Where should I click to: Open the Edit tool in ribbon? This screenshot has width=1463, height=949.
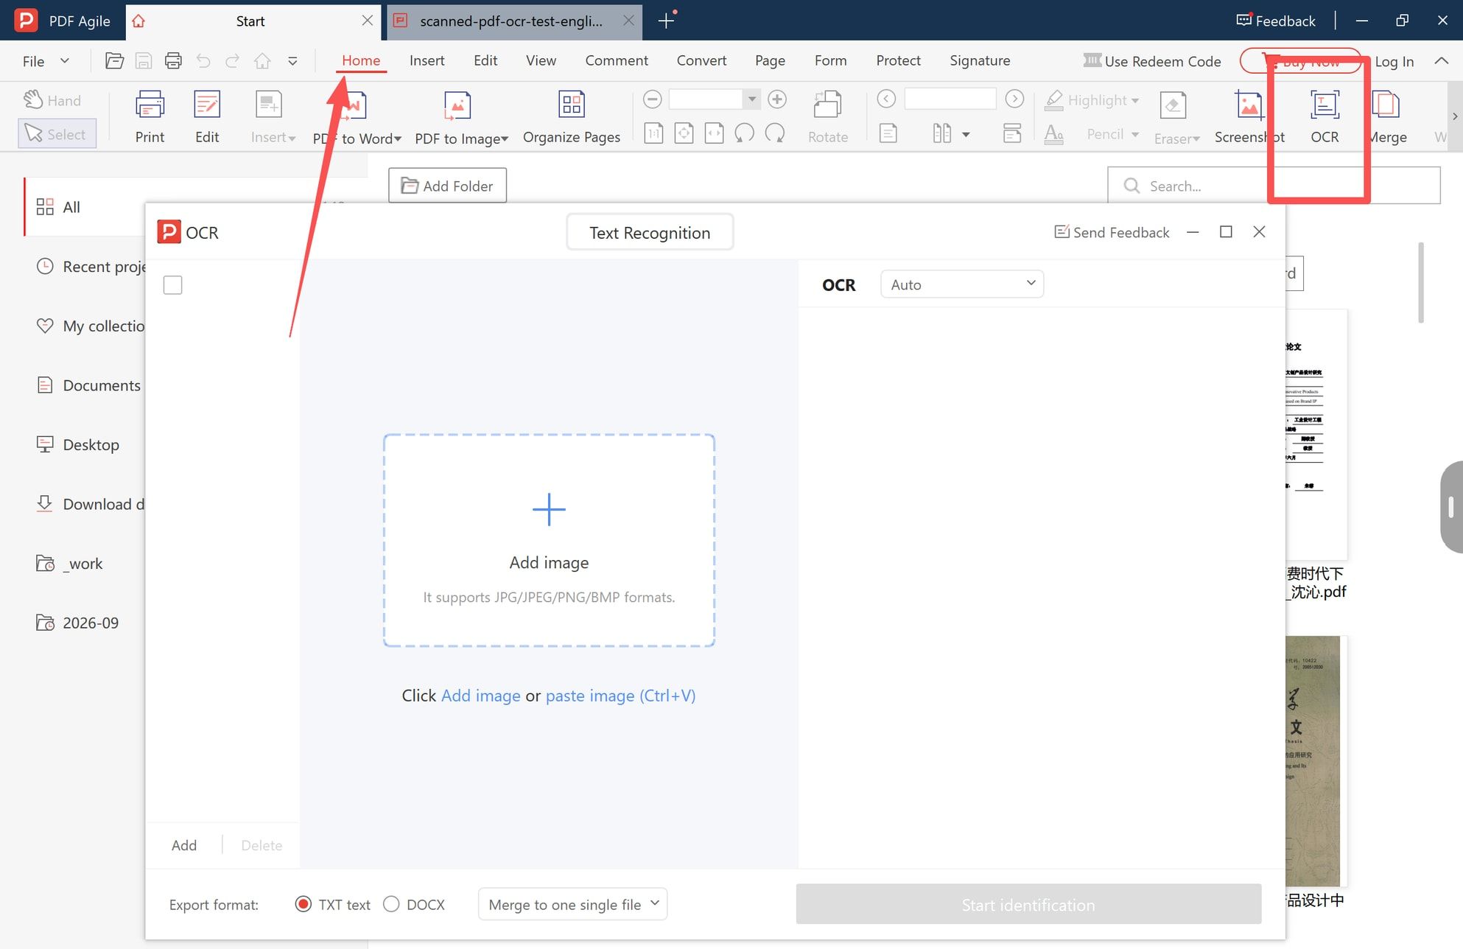click(x=207, y=116)
